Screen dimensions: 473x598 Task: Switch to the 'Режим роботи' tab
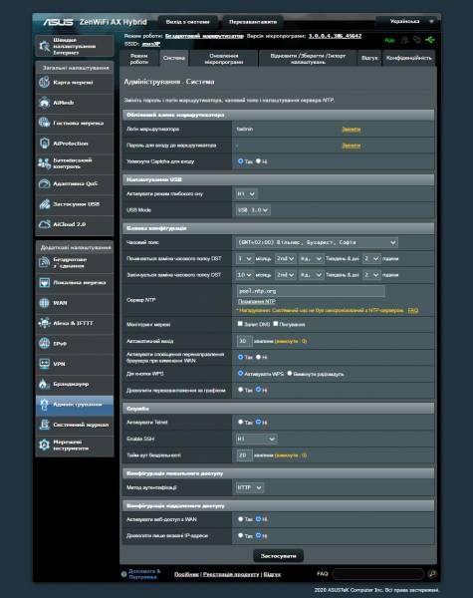(139, 59)
